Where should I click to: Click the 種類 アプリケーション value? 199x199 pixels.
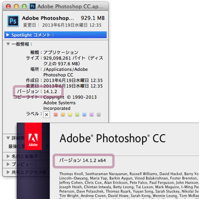click(61, 53)
